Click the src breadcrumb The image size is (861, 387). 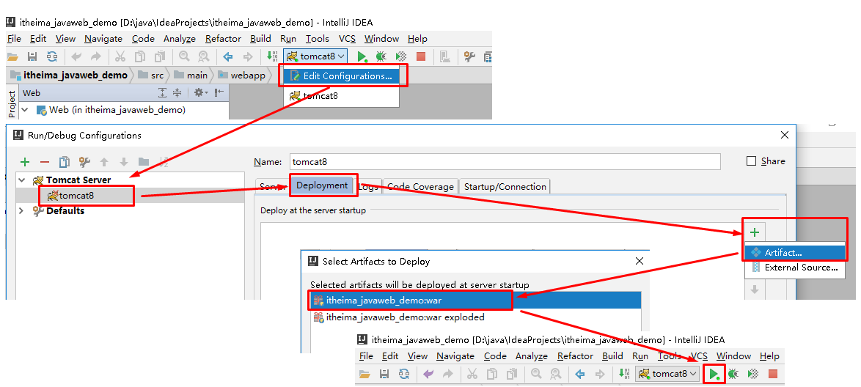click(x=152, y=75)
